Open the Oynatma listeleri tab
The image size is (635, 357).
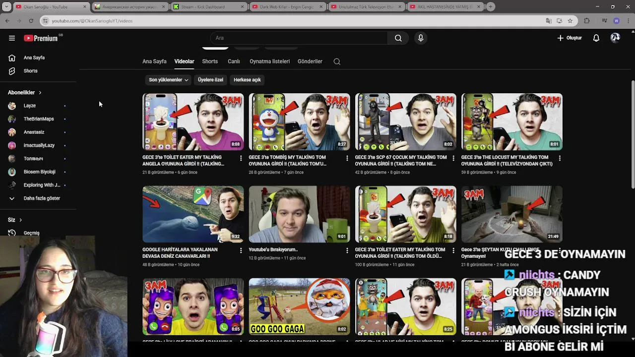click(269, 61)
